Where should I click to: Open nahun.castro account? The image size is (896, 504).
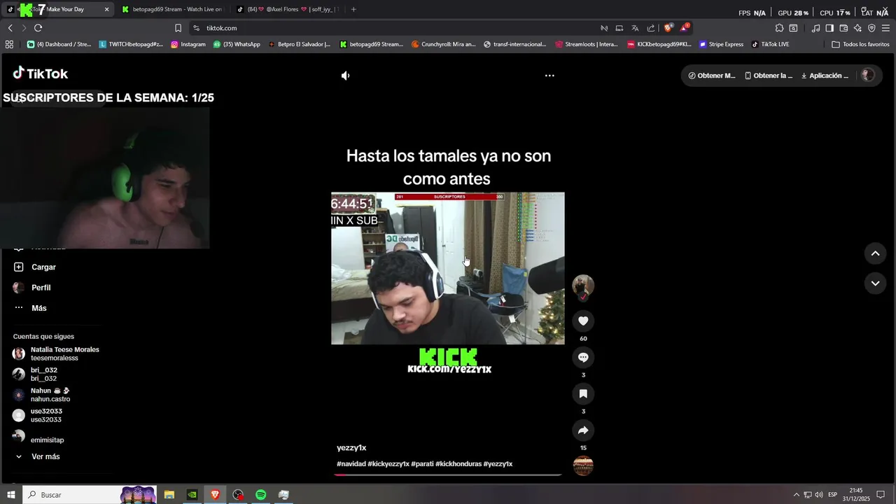[x=42, y=395]
